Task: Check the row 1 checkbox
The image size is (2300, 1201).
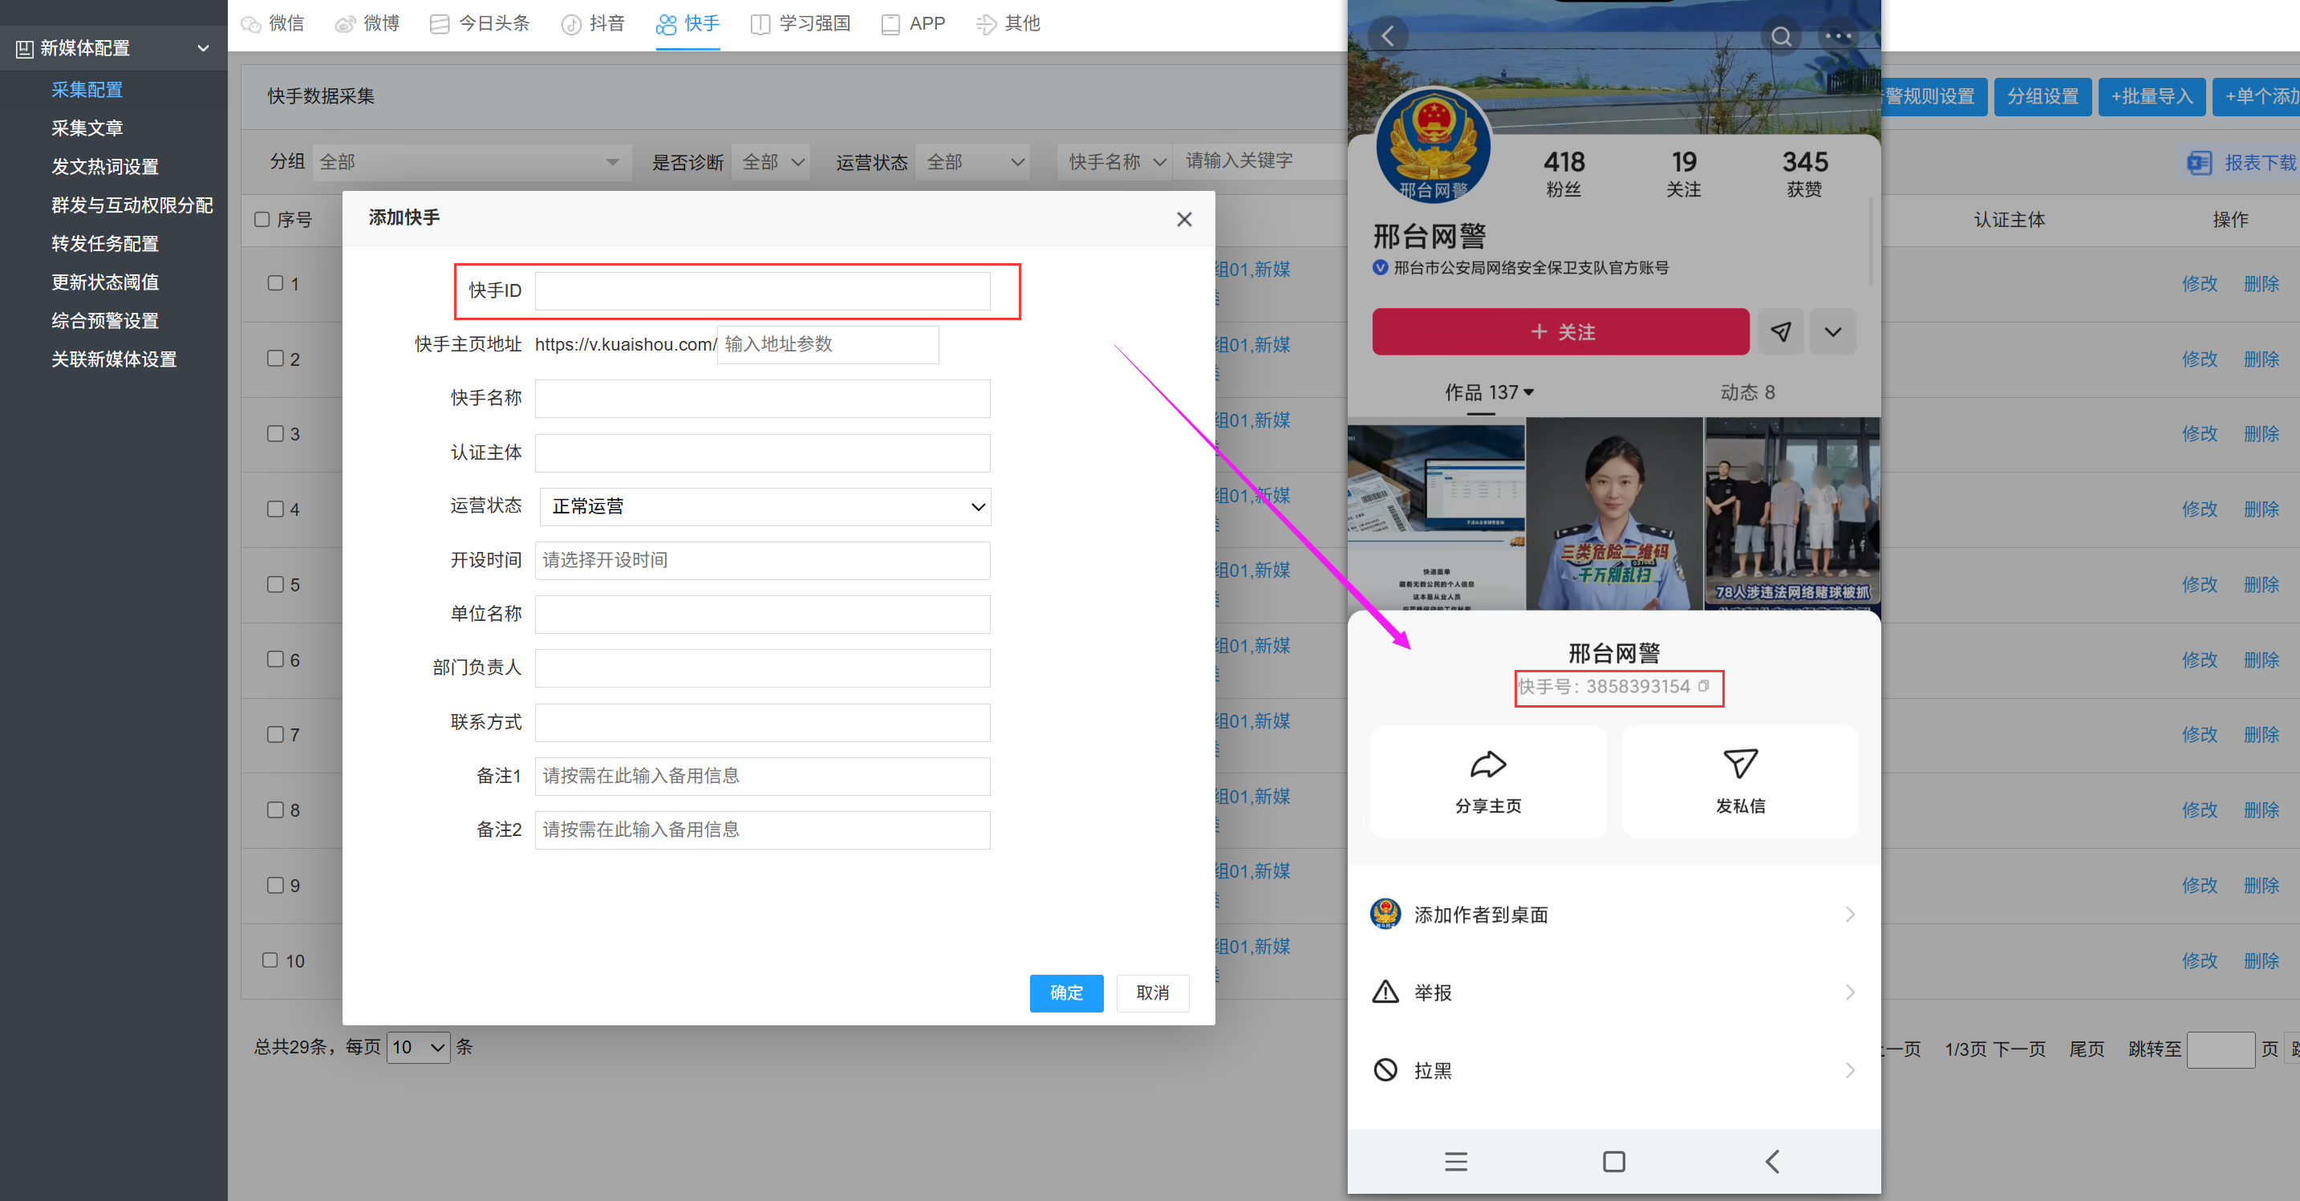Action: pyautogui.click(x=276, y=283)
